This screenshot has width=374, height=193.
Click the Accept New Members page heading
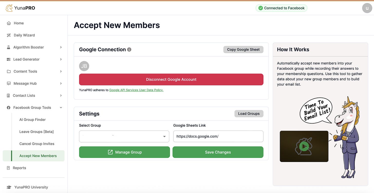pos(117,25)
